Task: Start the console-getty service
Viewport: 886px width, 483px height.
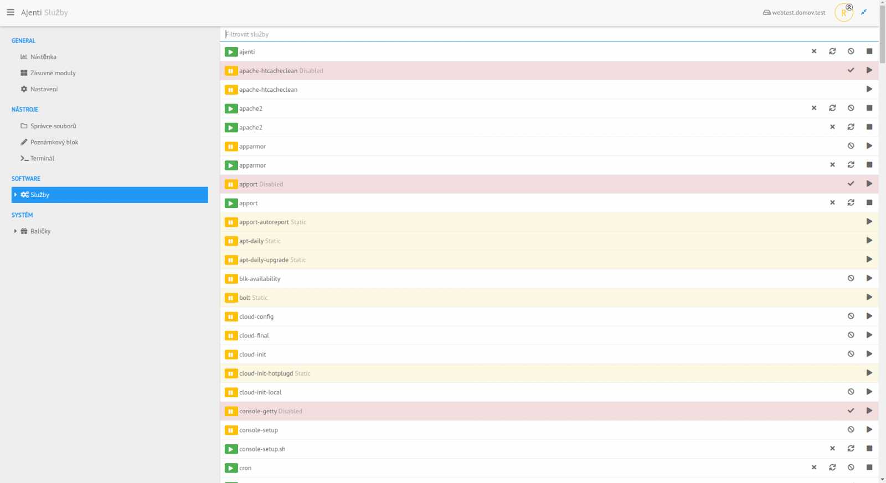Action: coord(869,411)
